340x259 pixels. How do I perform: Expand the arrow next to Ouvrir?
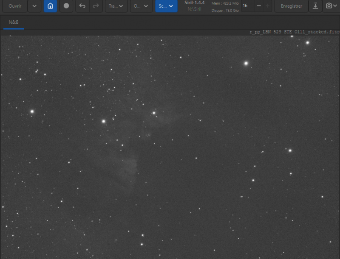pos(34,6)
